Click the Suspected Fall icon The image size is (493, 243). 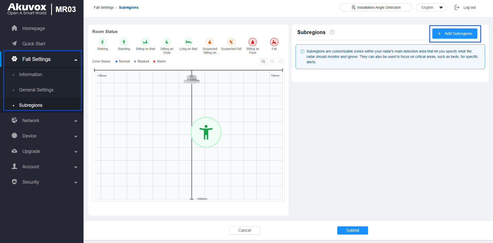(231, 42)
